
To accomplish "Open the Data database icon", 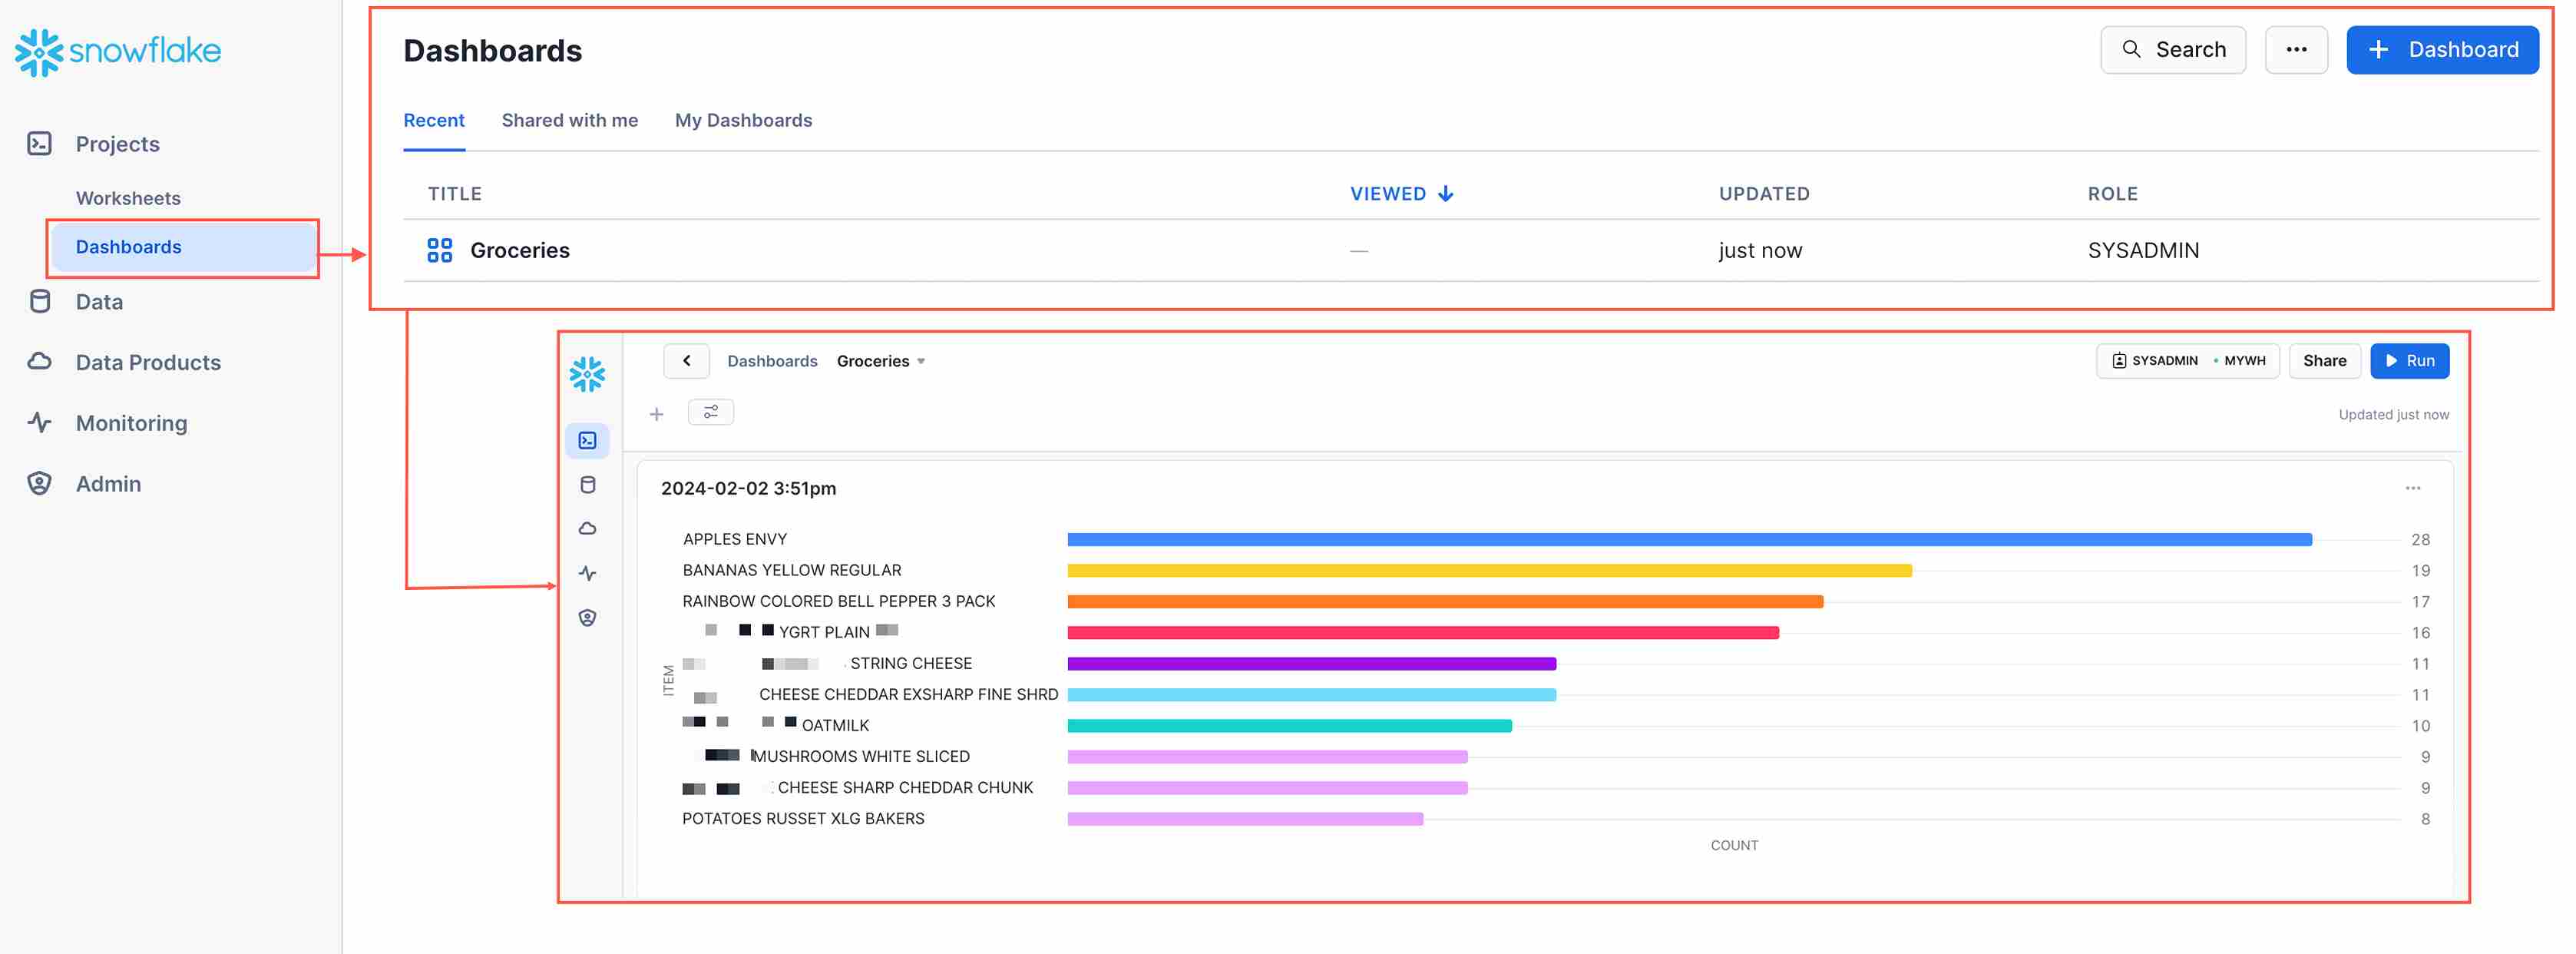I will pos(39,302).
